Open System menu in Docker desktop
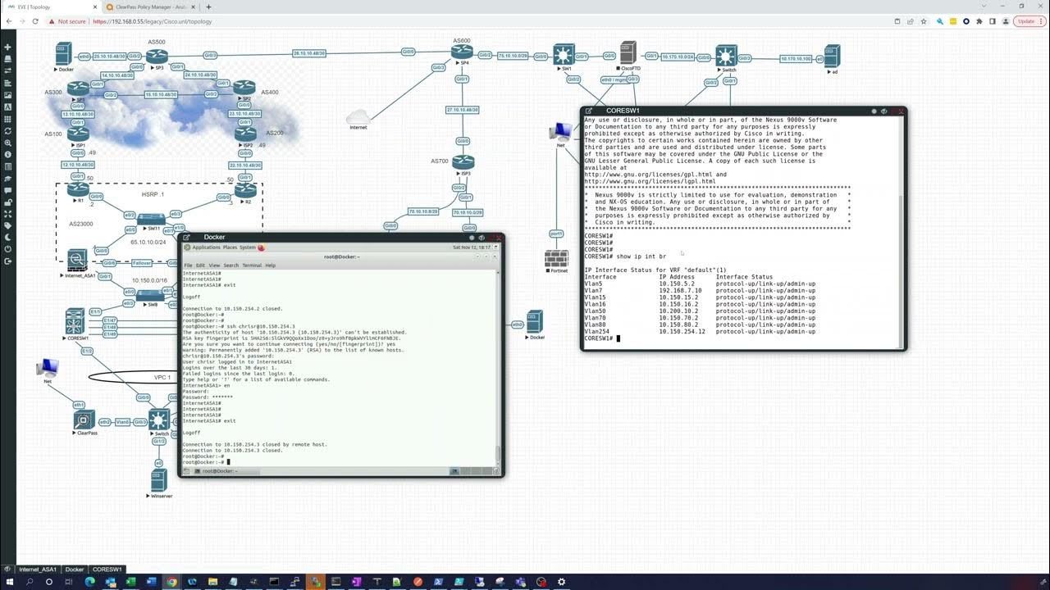 click(247, 247)
